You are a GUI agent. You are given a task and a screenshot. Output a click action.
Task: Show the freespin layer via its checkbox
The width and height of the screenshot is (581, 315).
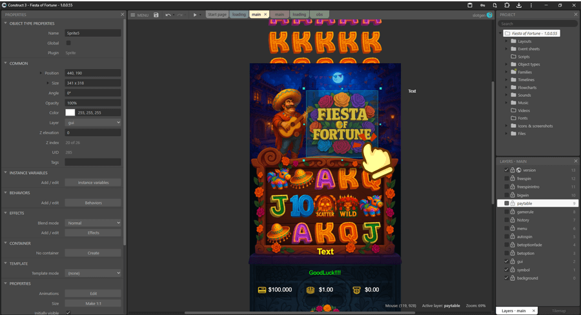506,179
